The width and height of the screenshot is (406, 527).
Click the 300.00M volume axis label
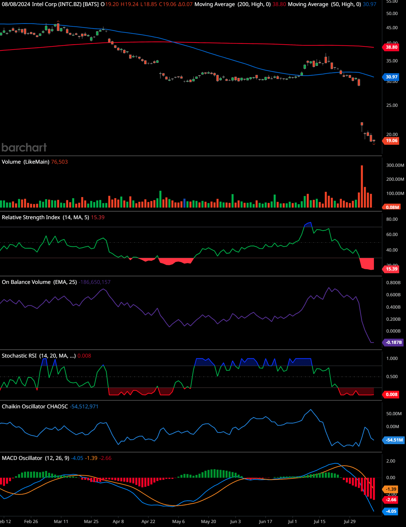pyautogui.click(x=395, y=165)
